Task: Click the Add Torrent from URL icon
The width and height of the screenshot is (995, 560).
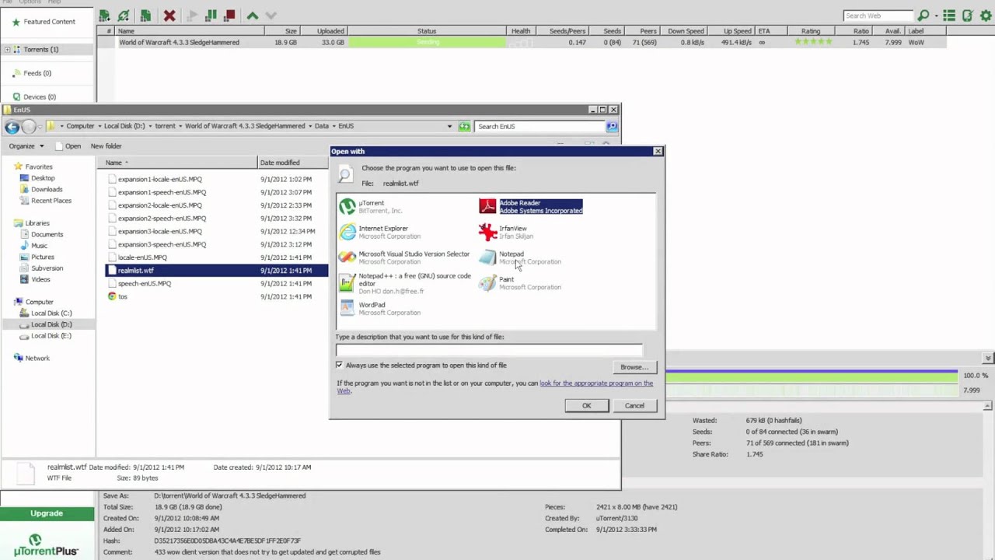Action: click(x=124, y=15)
